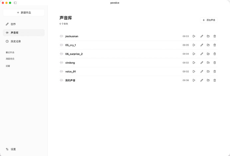
Task: Edit the 05_cry_1 voice name
Action: pos(202,45)
